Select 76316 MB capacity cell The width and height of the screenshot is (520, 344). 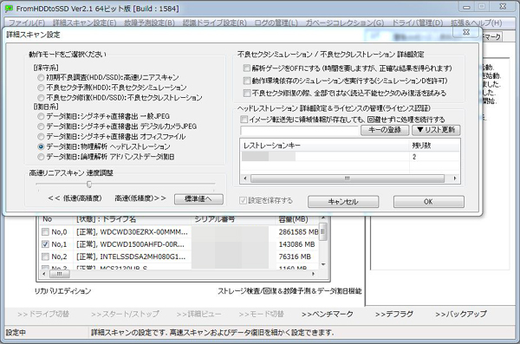pos(295,256)
